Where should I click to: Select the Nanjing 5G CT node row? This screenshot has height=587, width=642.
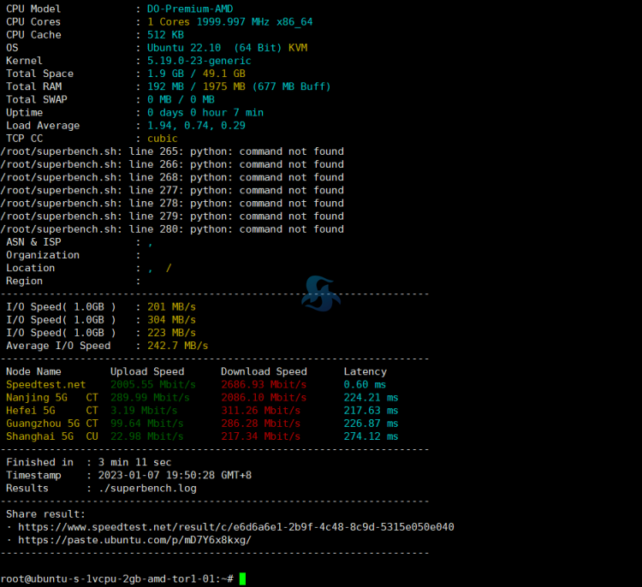(x=52, y=398)
